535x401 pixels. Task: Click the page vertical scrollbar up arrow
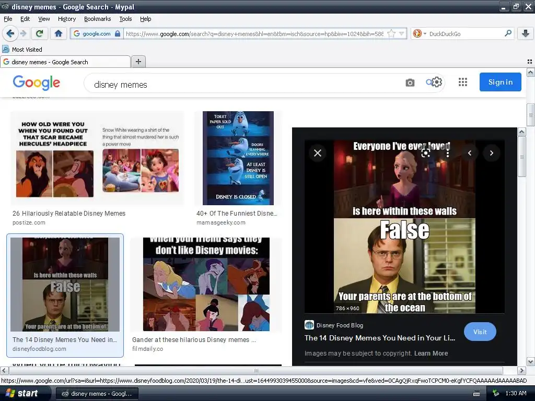click(x=530, y=72)
